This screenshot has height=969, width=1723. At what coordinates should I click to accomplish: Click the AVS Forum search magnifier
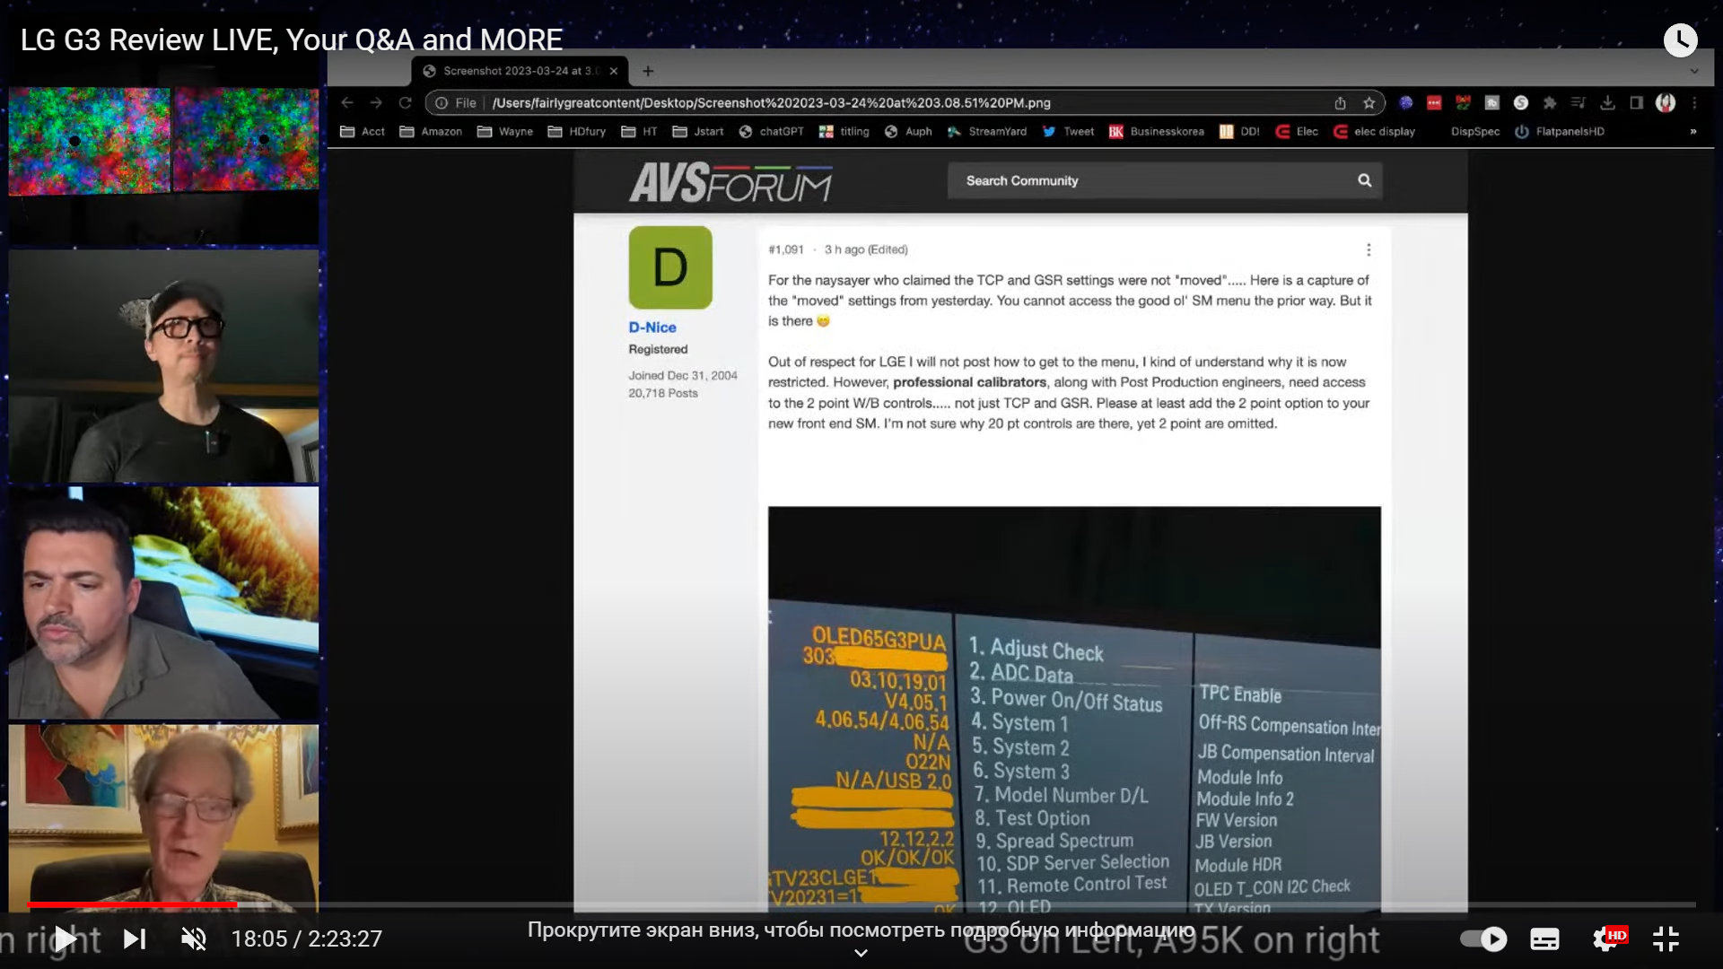[1364, 180]
